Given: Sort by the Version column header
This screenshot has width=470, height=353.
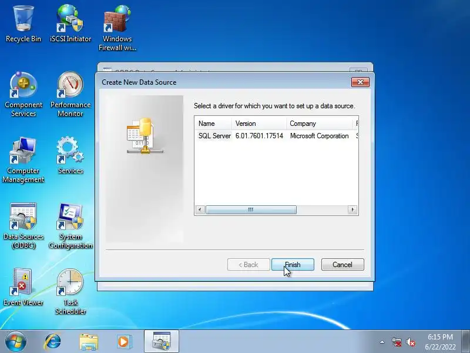Looking at the screenshot, I should click(x=259, y=124).
